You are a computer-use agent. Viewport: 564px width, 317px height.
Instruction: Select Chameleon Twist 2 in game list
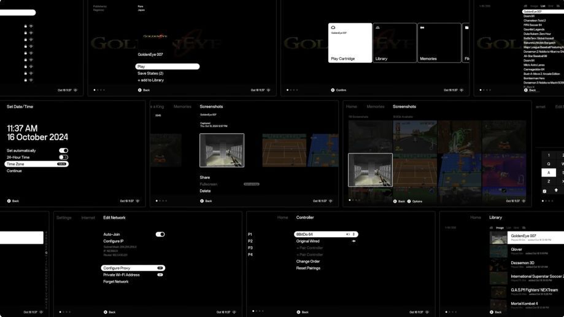(x=535, y=20)
